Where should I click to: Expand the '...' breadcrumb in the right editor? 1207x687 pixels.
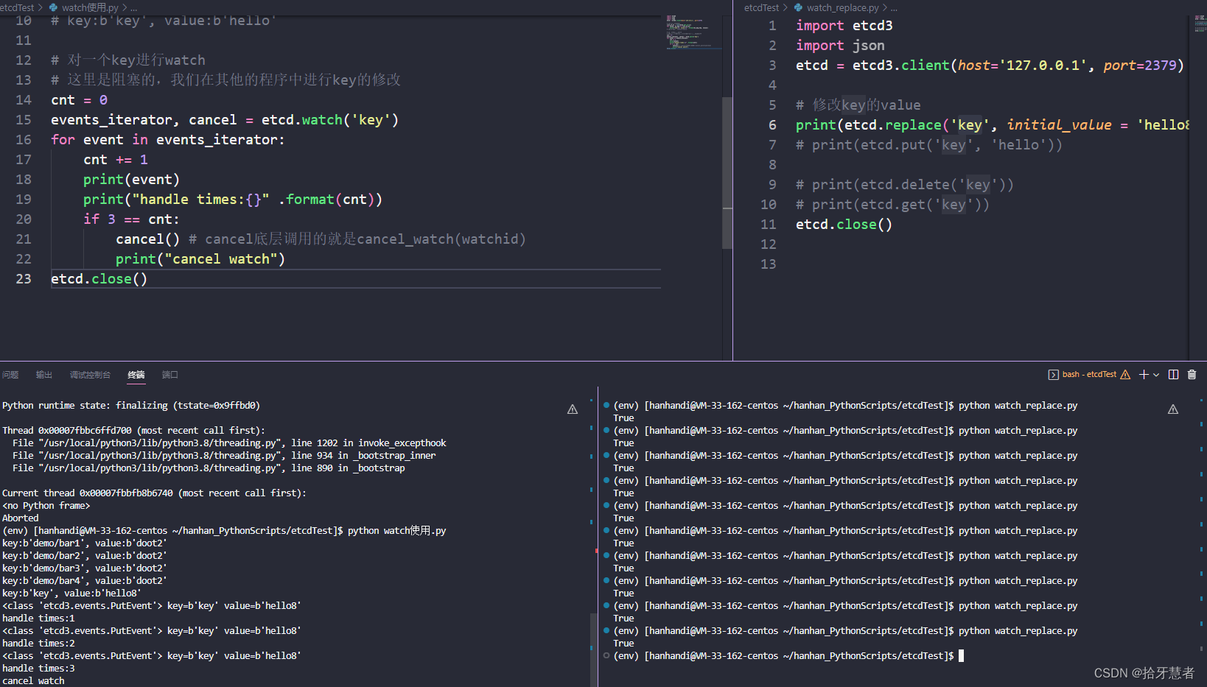pyautogui.click(x=894, y=7)
